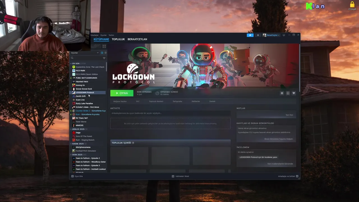Switch to Big Picture mode icon
This screenshot has width=359, height=202.
284,35
